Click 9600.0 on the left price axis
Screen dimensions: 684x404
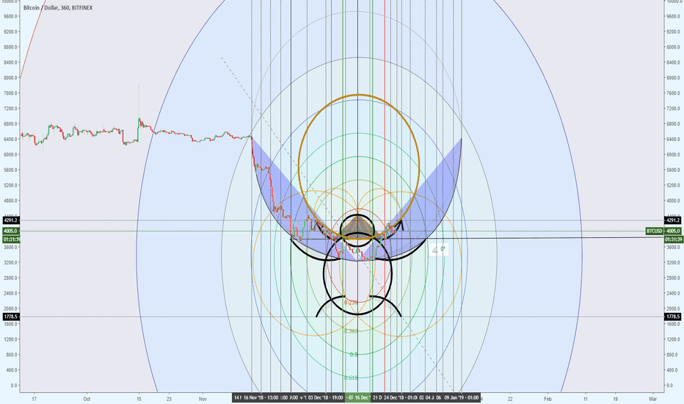pyautogui.click(x=11, y=17)
